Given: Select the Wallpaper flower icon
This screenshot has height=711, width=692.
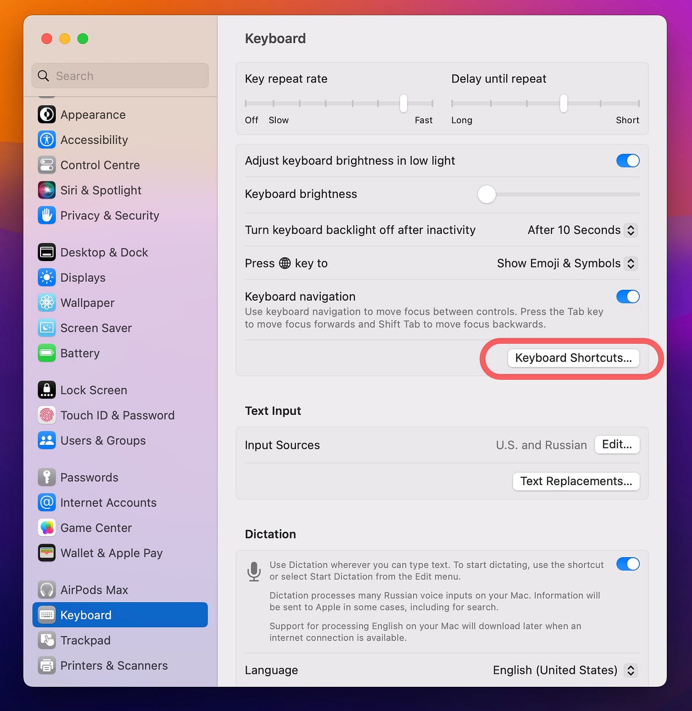Looking at the screenshot, I should tap(46, 303).
